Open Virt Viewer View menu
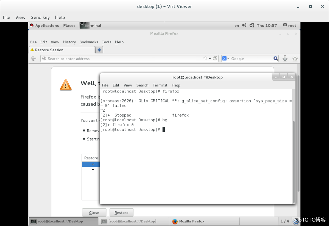The image size is (329, 226). click(x=20, y=17)
